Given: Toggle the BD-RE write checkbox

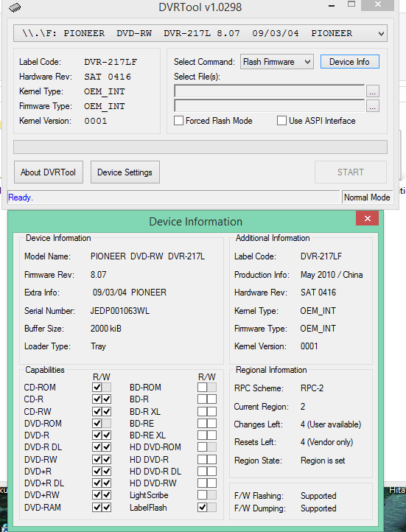Looking at the screenshot, I should click(211, 423).
